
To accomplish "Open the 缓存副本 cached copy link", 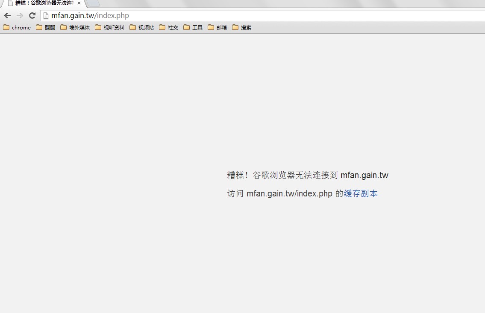I will [361, 194].
